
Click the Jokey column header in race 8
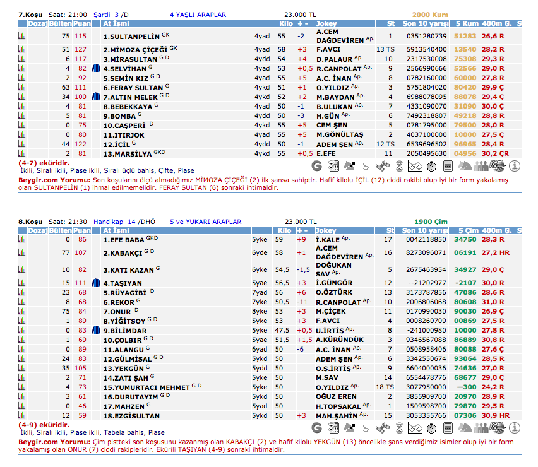[326, 231]
